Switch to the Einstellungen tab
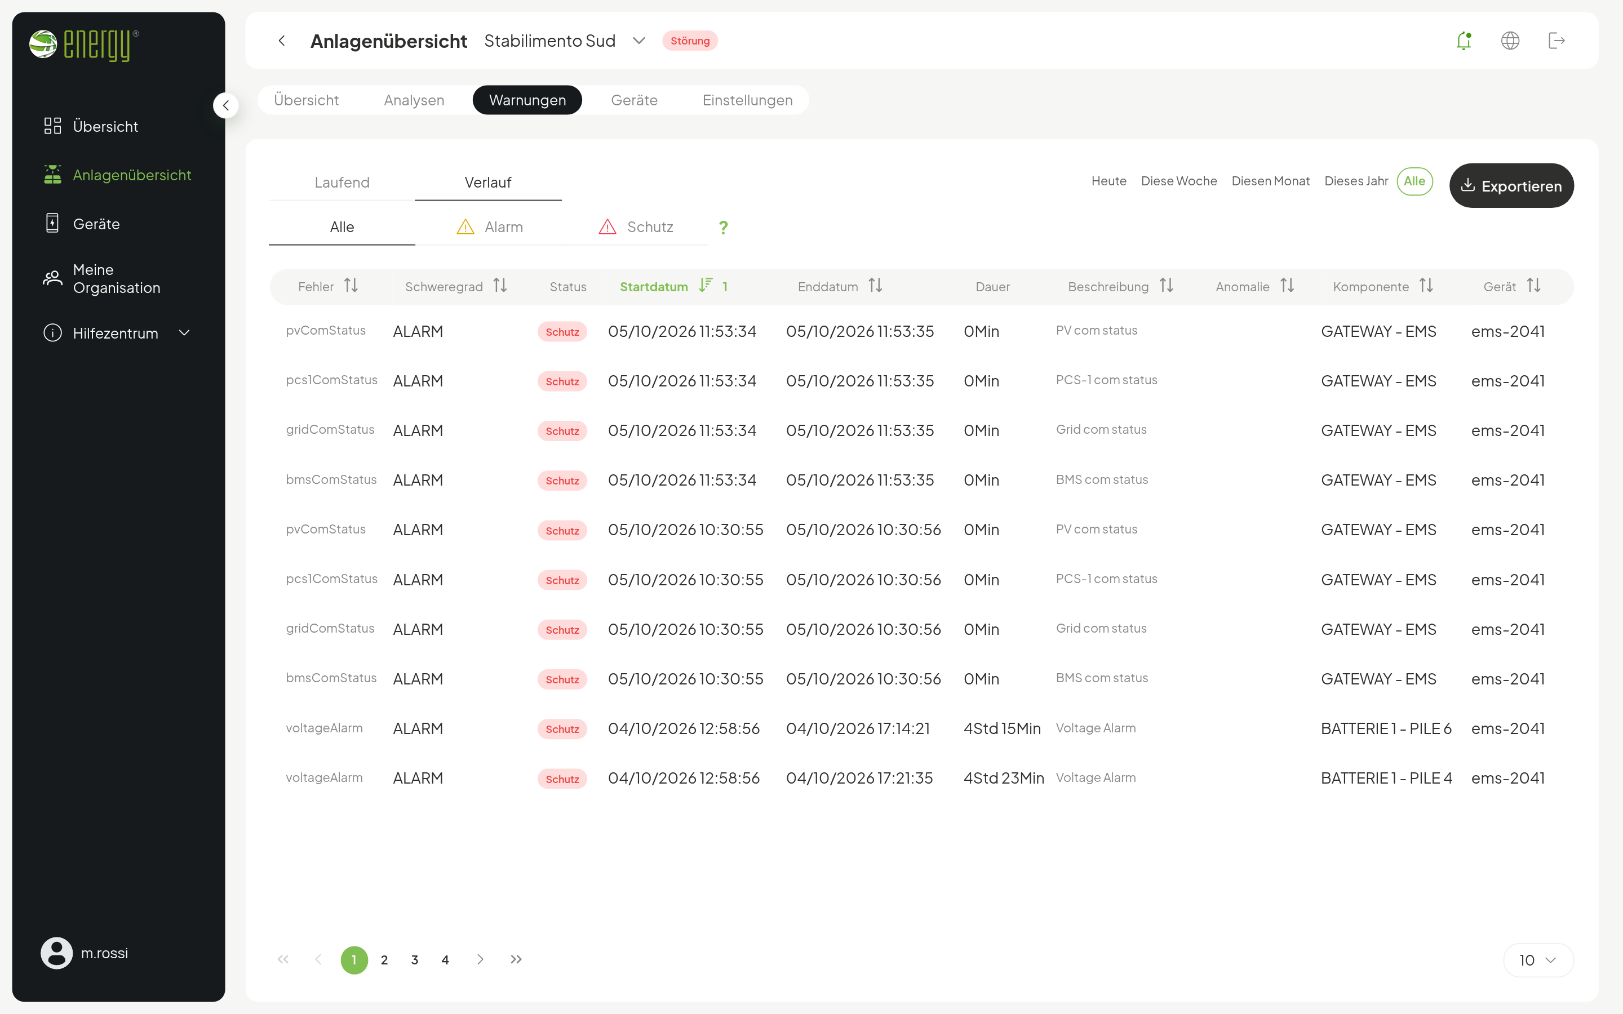This screenshot has width=1623, height=1014. [x=747, y=100]
